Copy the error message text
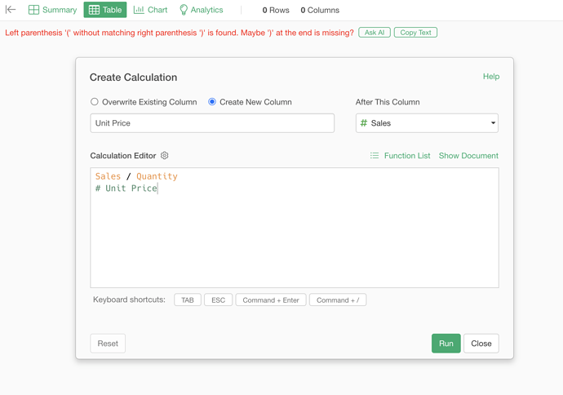Viewport: 563px width, 395px height. click(x=415, y=33)
